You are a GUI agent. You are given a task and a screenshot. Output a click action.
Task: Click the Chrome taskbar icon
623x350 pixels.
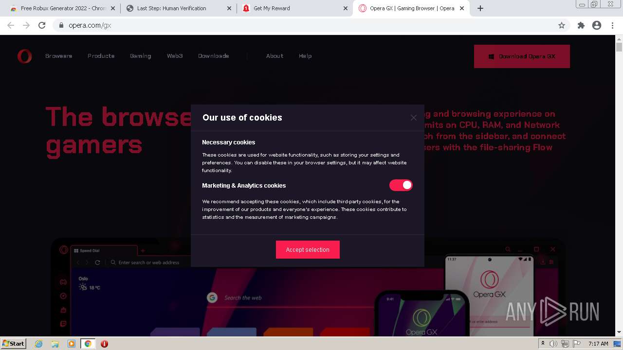88,344
